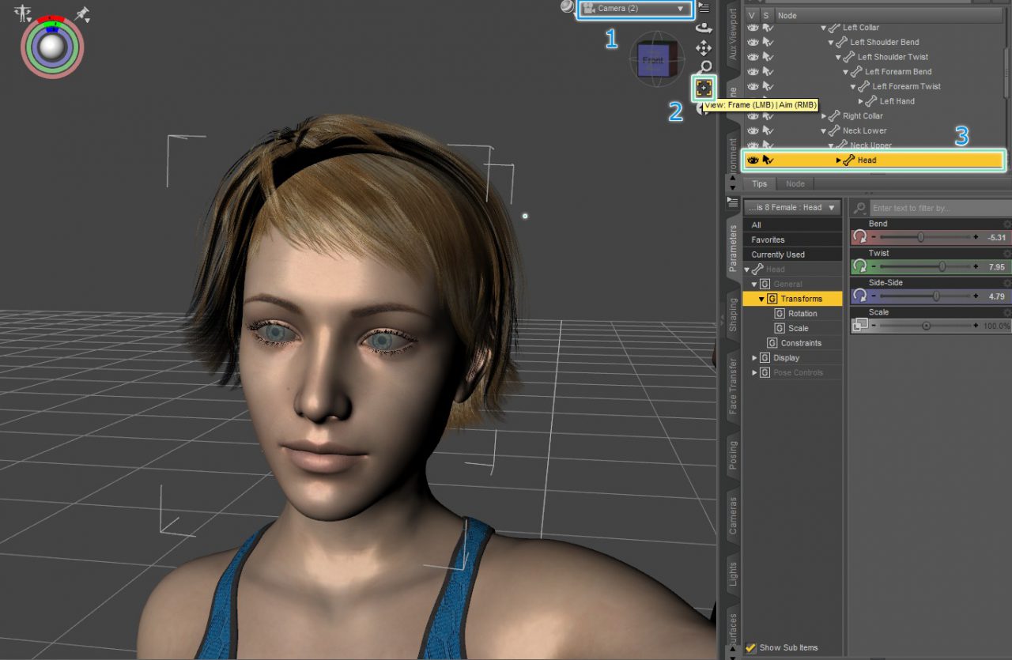Screen dimensions: 1012x660
Task: Switch to the Node tab
Action: [795, 183]
